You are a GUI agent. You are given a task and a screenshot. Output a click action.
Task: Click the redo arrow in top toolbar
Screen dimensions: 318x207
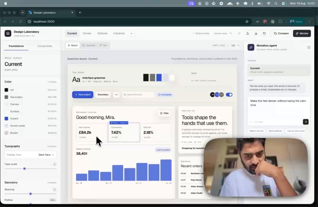pos(239,33)
